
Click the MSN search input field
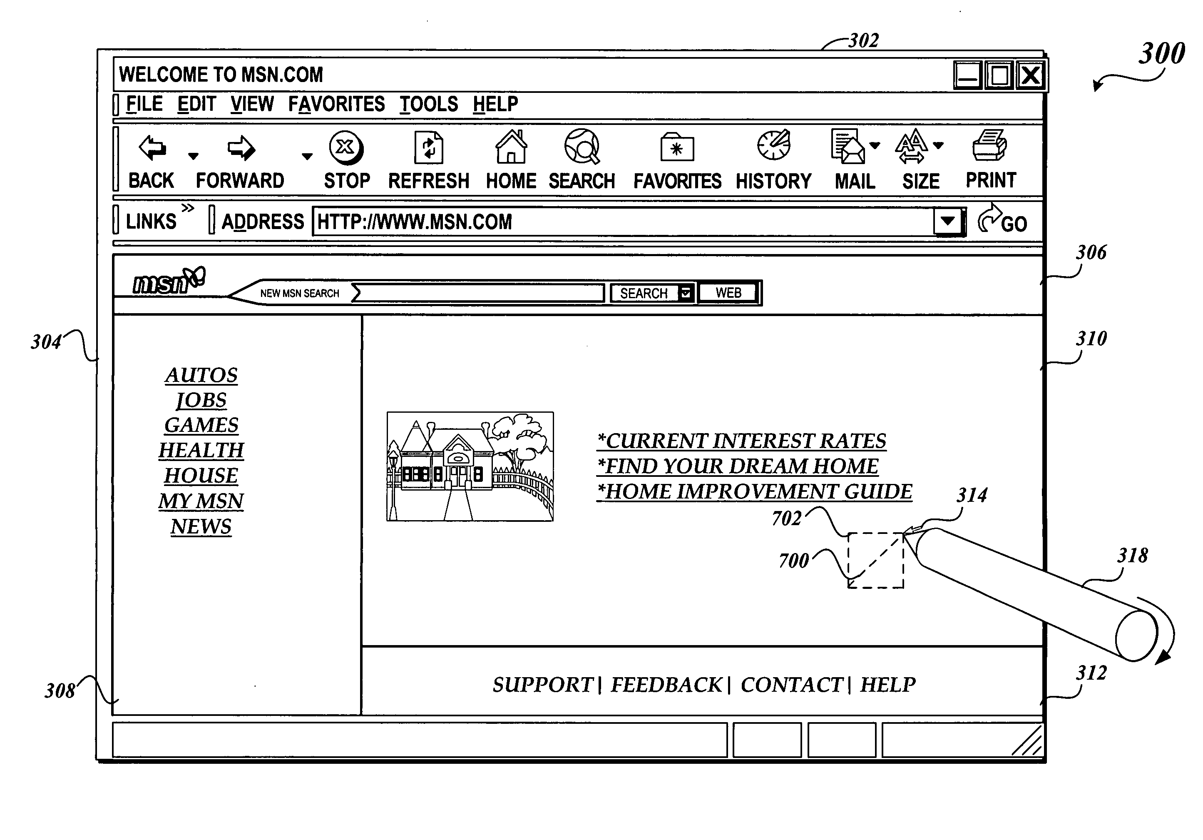pyautogui.click(x=455, y=294)
